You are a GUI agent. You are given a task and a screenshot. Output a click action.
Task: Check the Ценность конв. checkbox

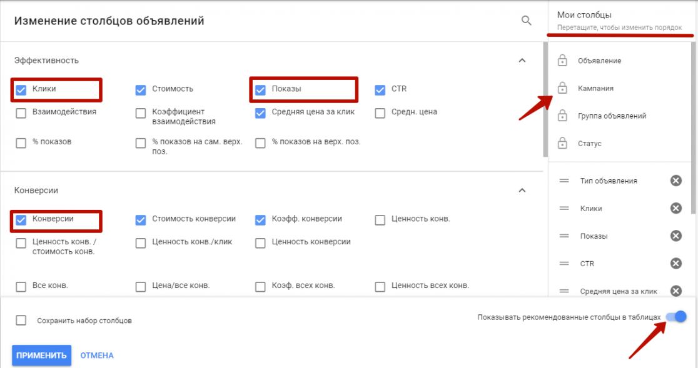[380, 220]
